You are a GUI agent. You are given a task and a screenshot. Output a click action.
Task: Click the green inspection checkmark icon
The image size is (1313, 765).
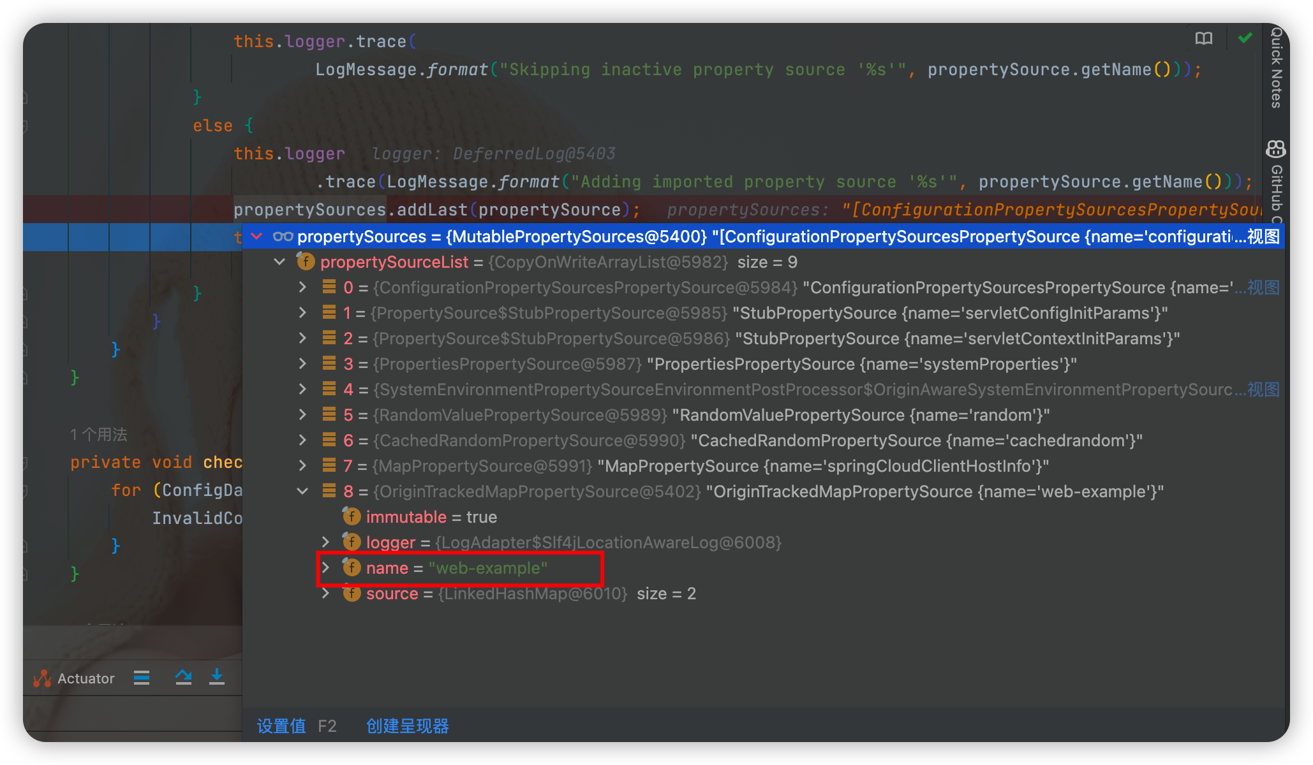click(1245, 38)
